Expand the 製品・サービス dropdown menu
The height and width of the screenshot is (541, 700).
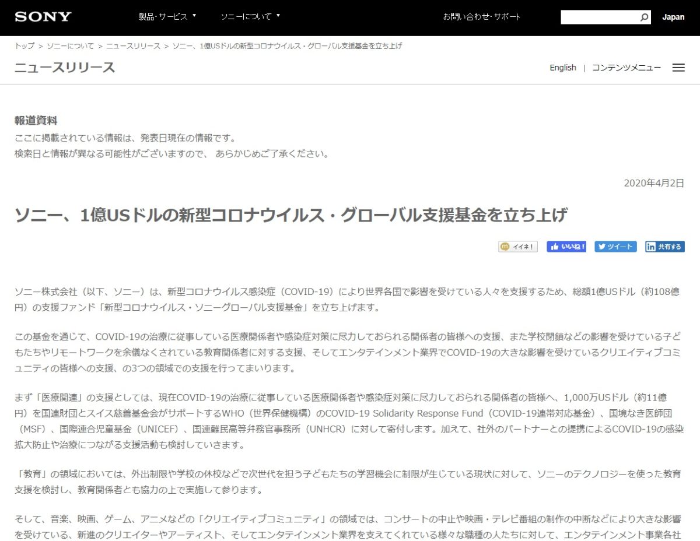click(167, 17)
